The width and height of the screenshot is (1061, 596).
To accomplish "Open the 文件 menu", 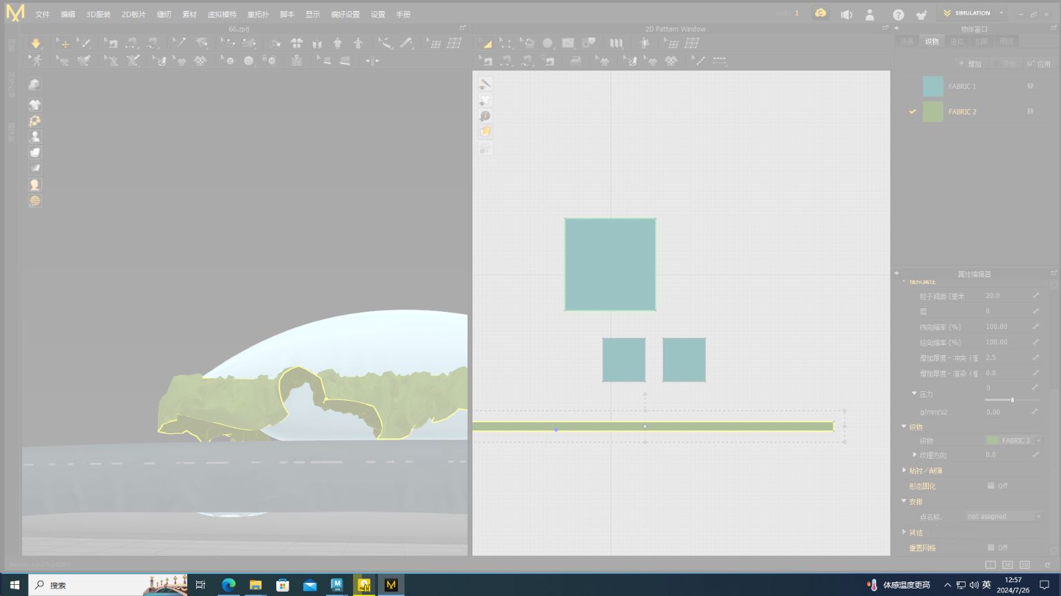I will click(42, 14).
